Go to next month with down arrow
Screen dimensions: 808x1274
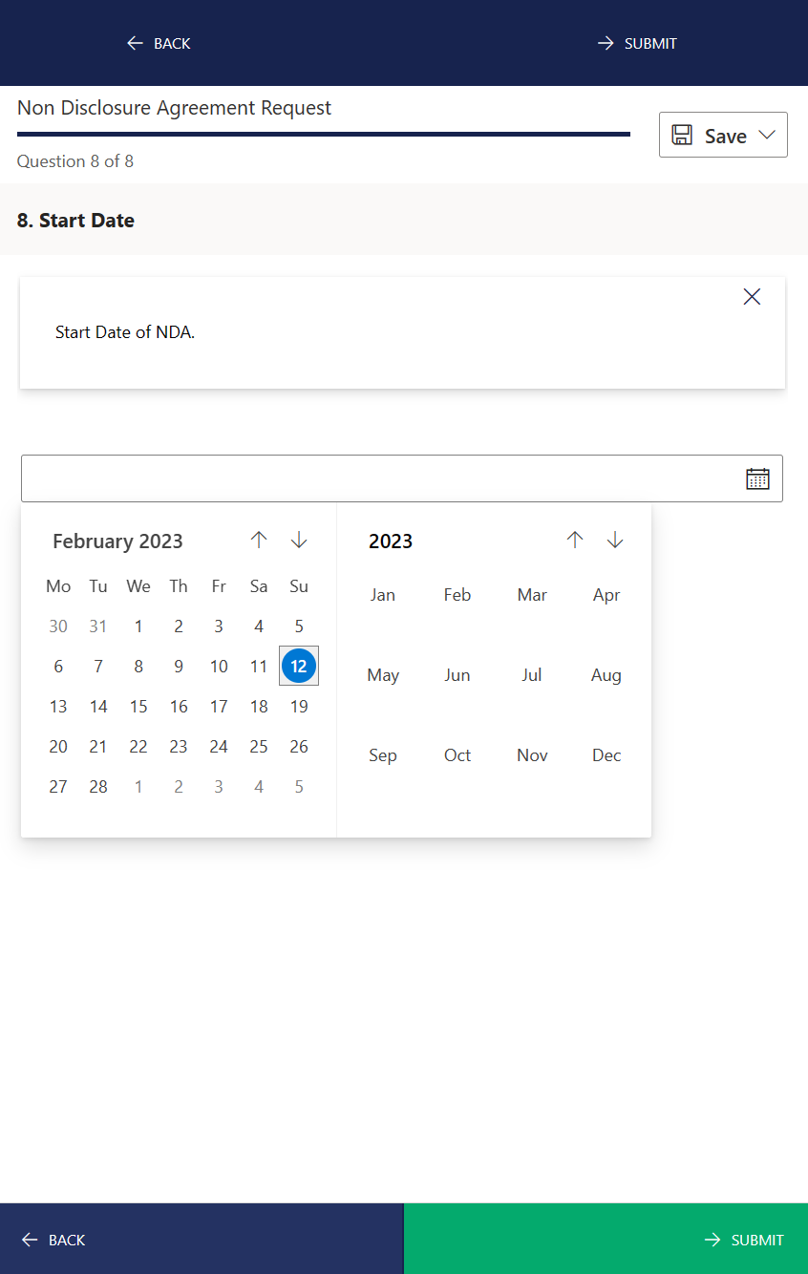coord(299,540)
